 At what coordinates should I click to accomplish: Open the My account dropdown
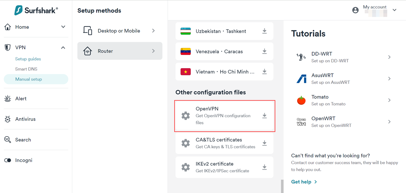click(x=394, y=10)
